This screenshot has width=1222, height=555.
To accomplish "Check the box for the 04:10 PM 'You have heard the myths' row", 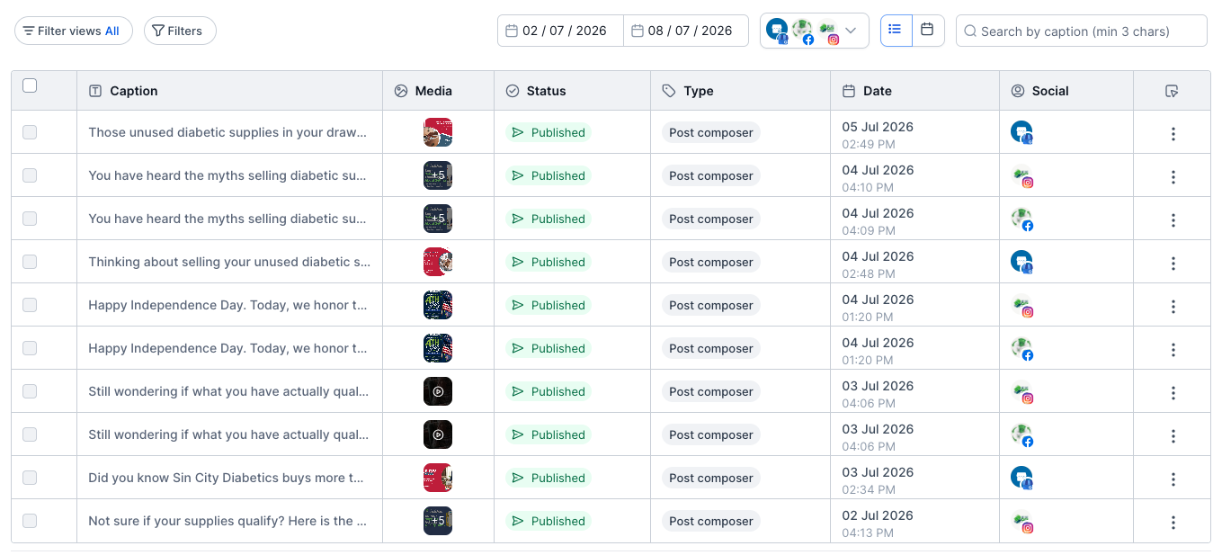I will [30, 175].
